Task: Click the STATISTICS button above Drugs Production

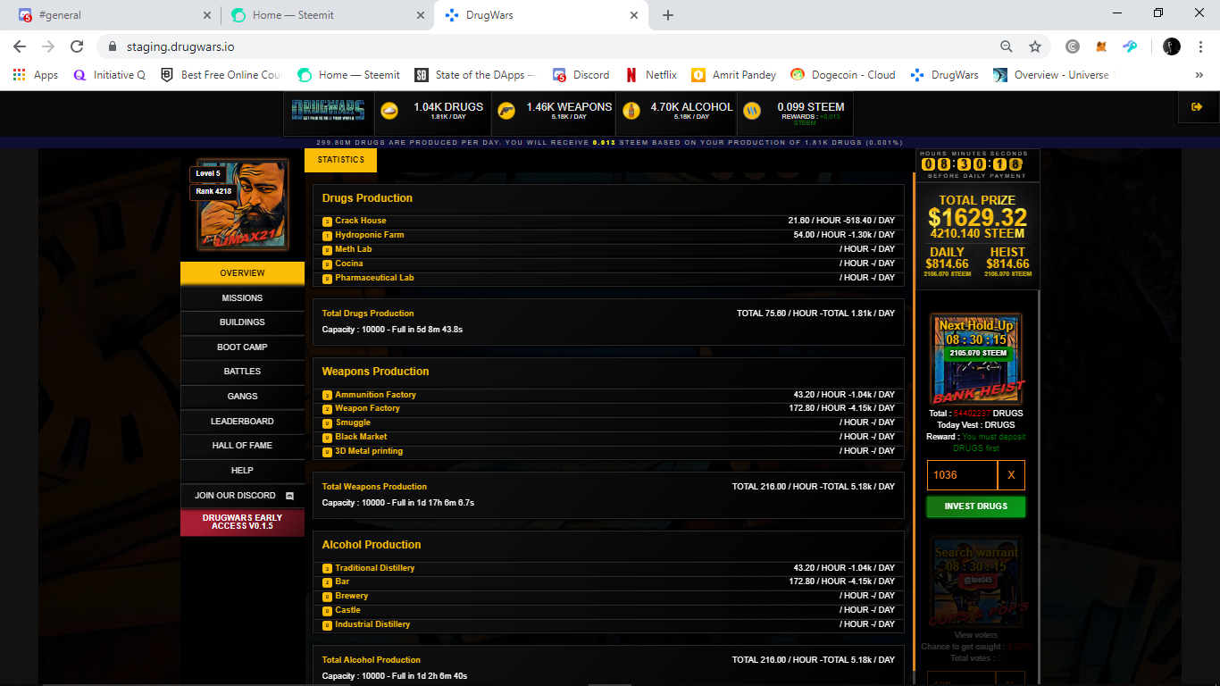Action: pyautogui.click(x=340, y=159)
